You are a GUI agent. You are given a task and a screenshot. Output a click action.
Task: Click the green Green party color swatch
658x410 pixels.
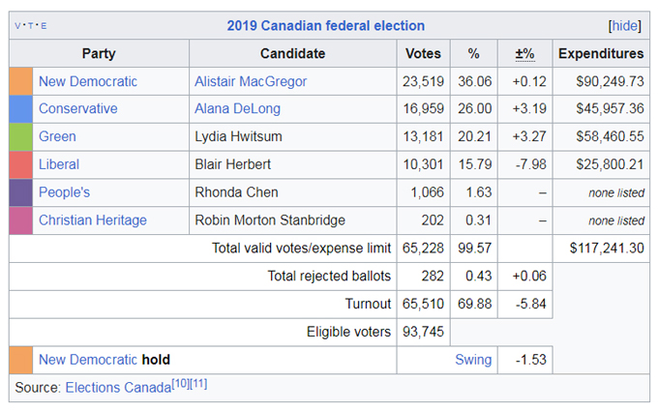click(21, 137)
